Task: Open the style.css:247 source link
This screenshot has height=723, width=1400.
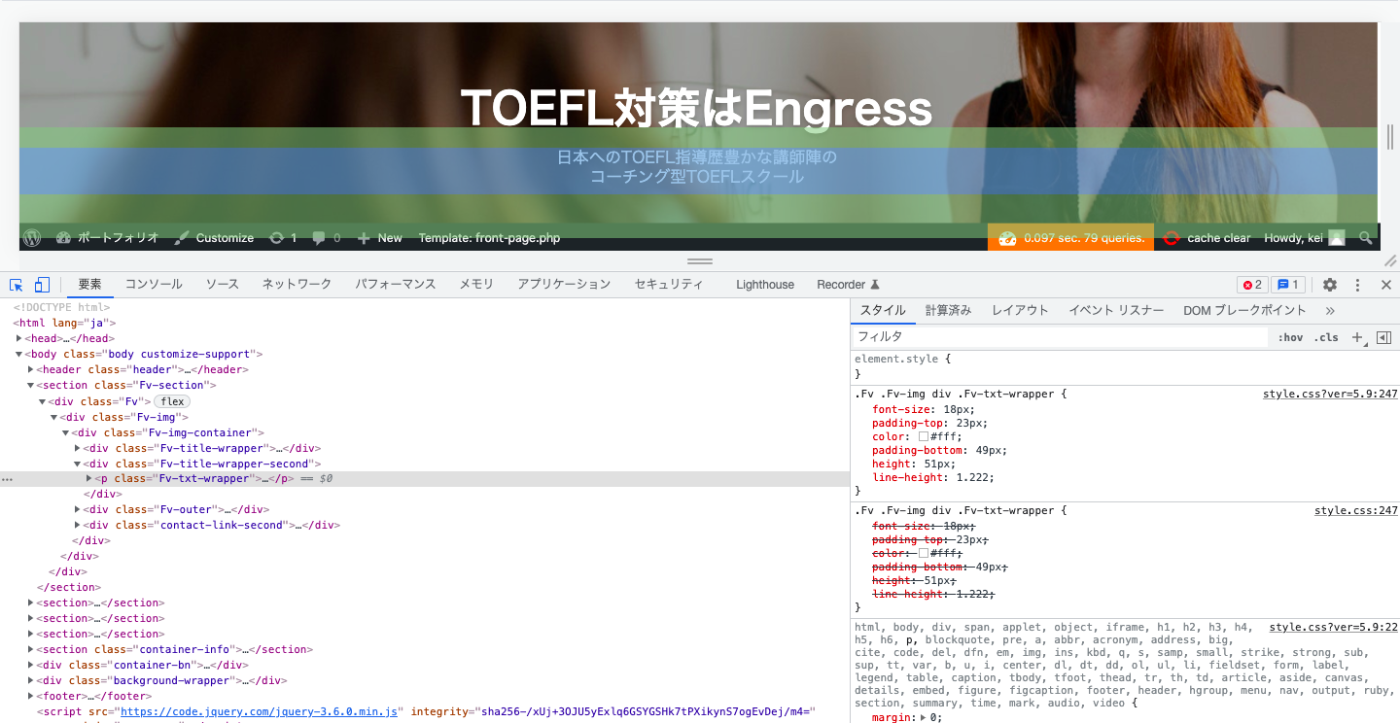Action: pyautogui.click(x=1356, y=511)
